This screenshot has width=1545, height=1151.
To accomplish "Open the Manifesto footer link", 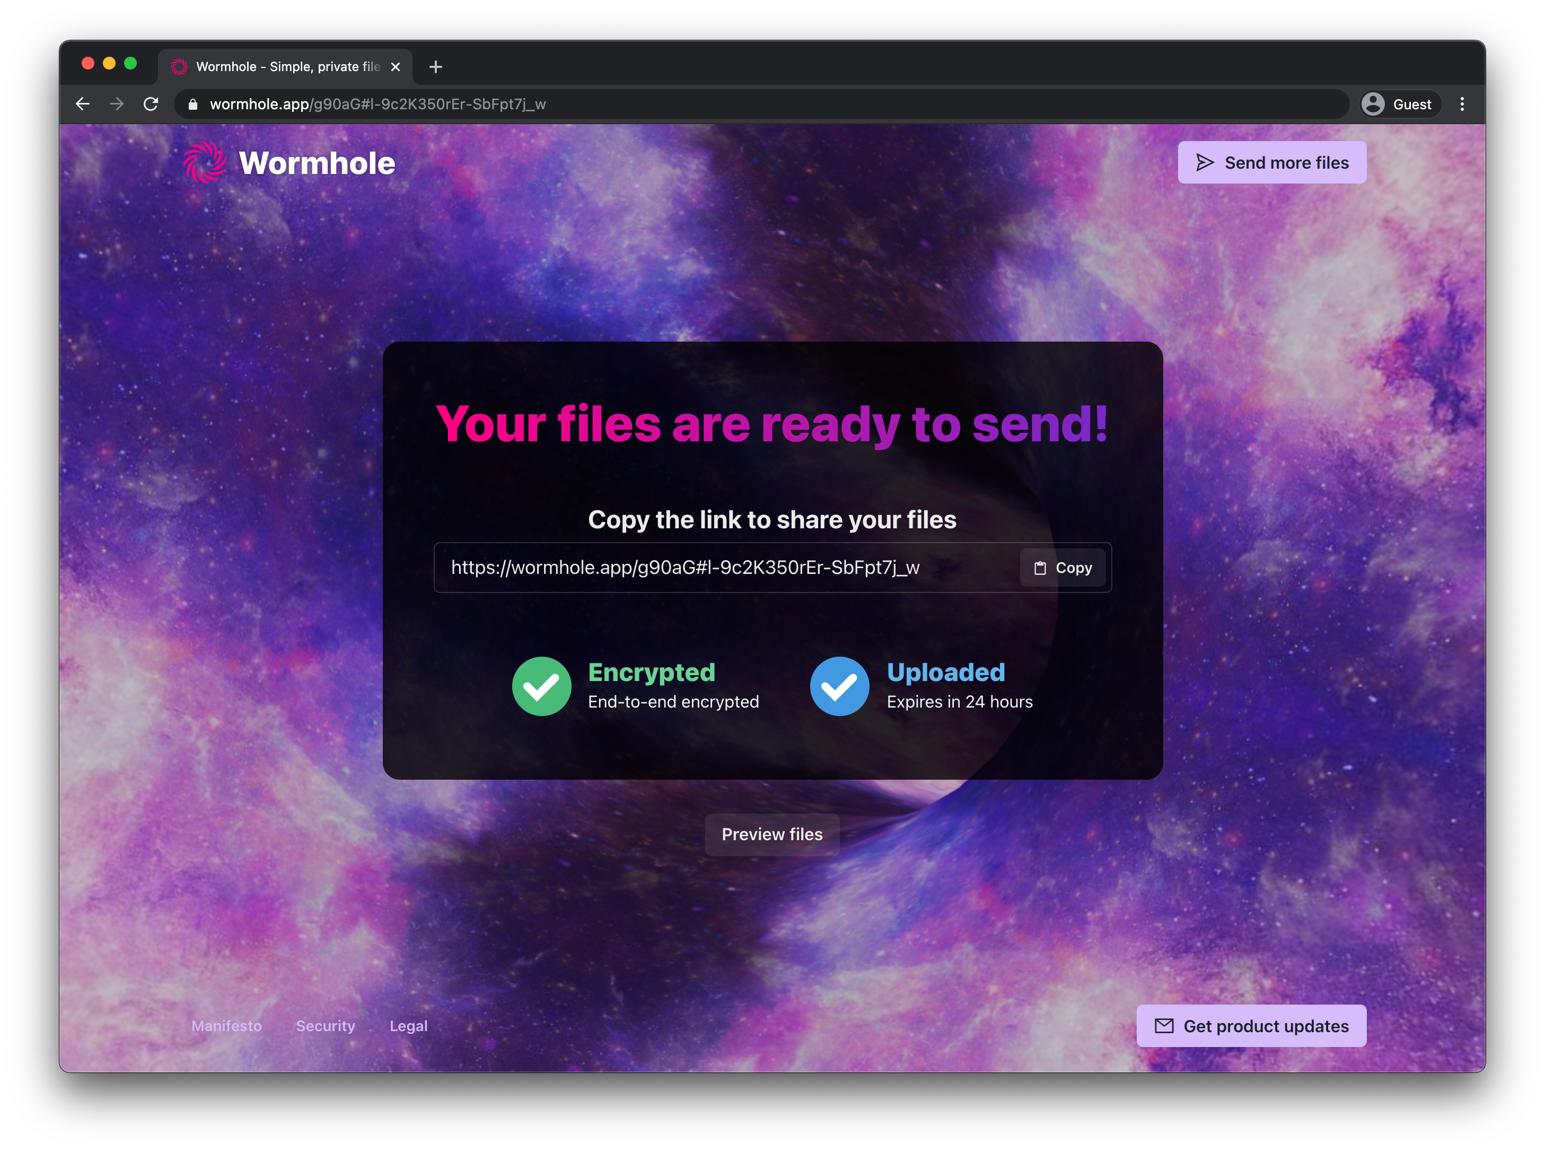I will [x=226, y=1026].
